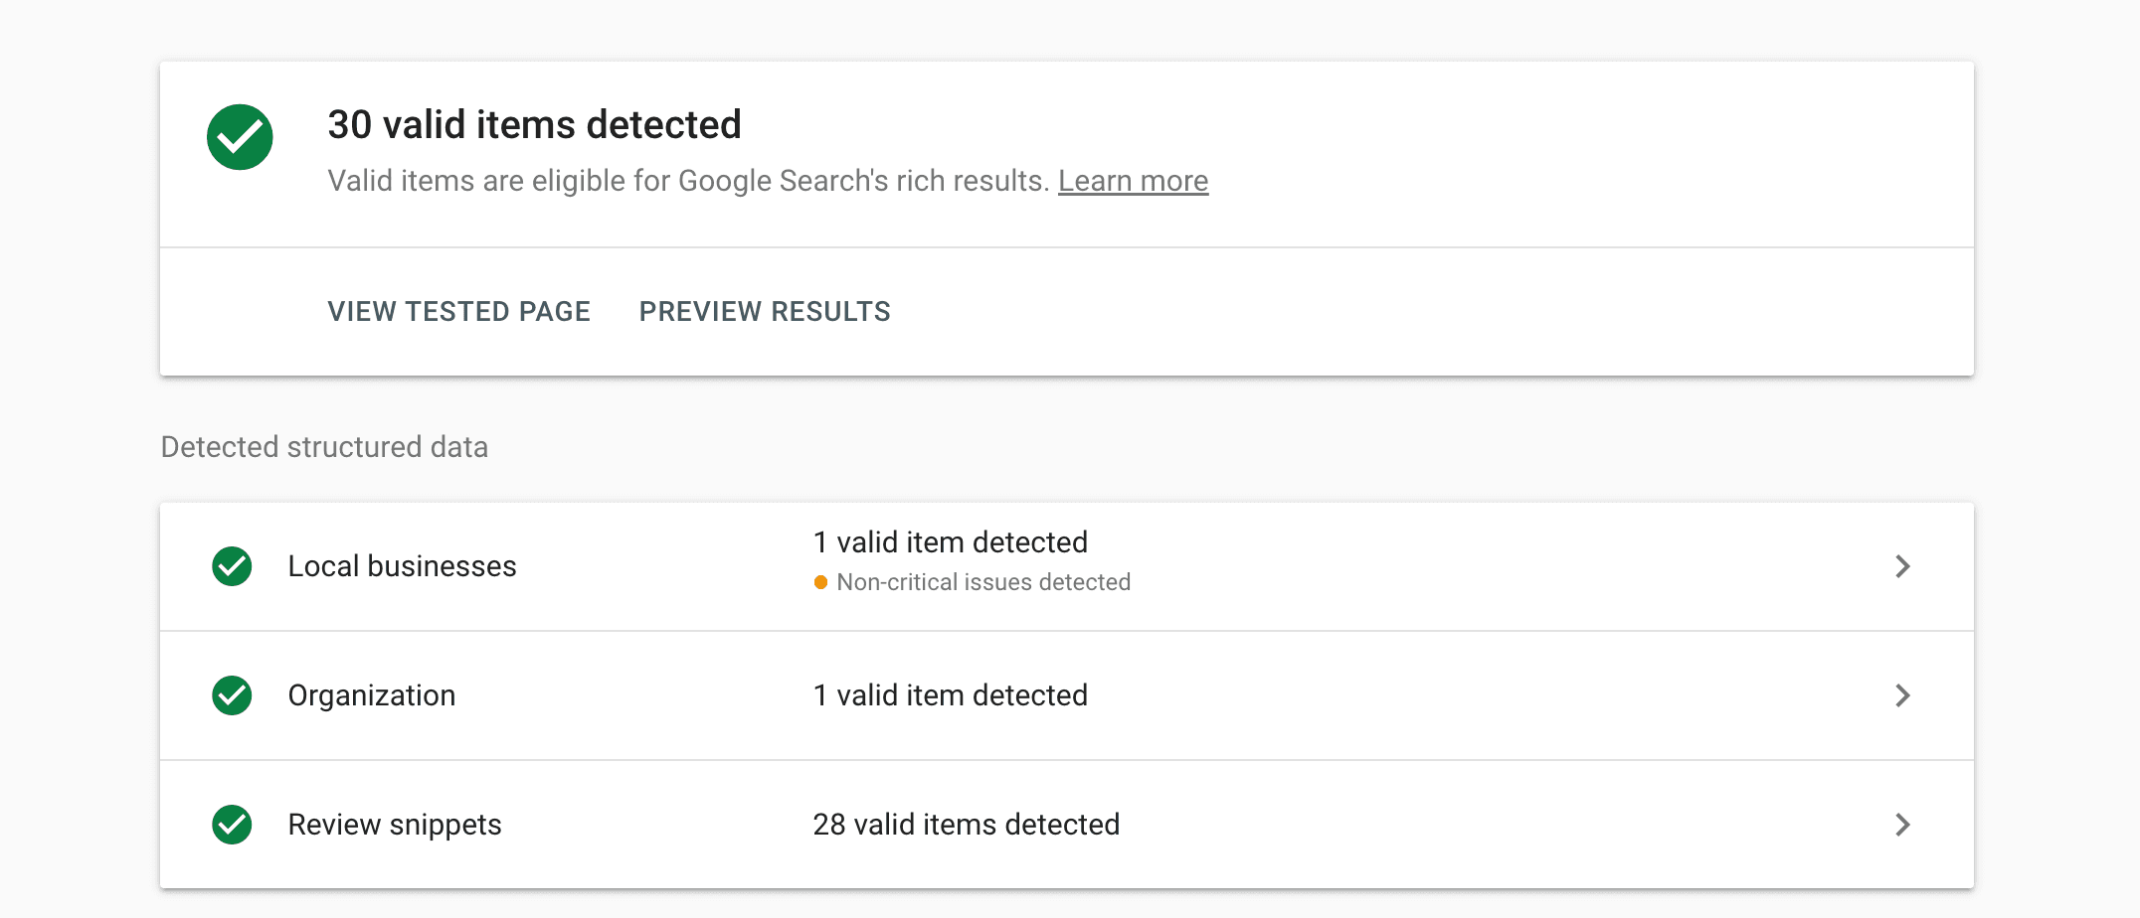This screenshot has width=2140, height=918.
Task: Expand the Review snippets results
Action: (1903, 825)
